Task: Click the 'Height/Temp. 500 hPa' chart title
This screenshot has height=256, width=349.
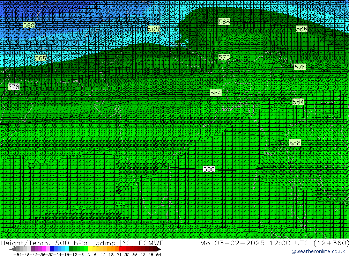Action: pyautogui.click(x=44, y=243)
